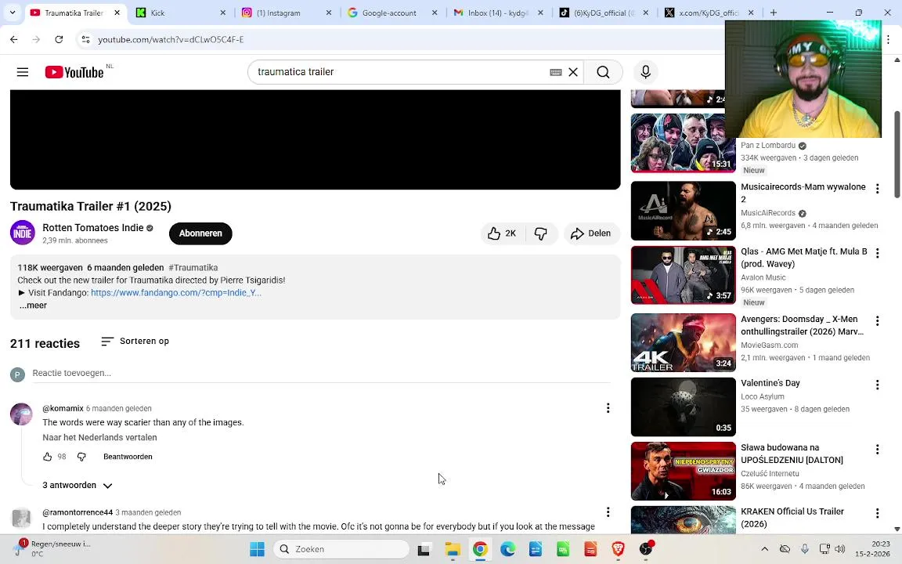Switch to the x.com KyDG tab
The width and height of the screenshot is (902, 564).
coord(710,13)
